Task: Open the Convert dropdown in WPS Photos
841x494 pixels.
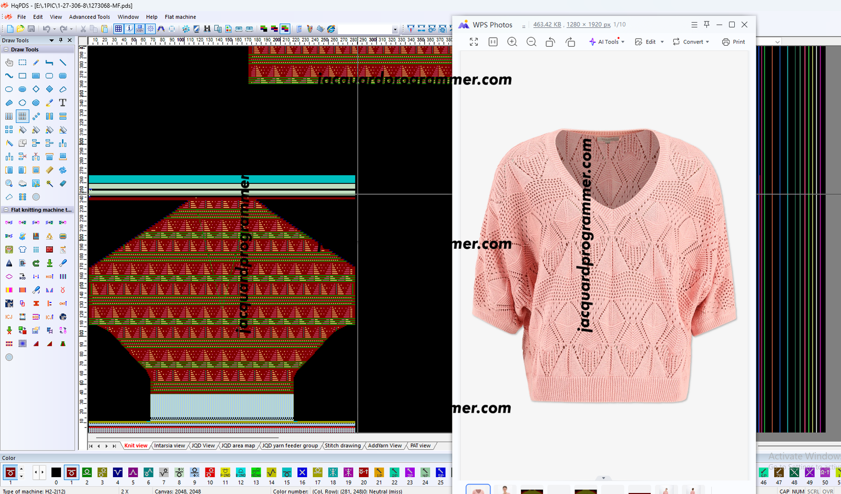Action: (691, 42)
